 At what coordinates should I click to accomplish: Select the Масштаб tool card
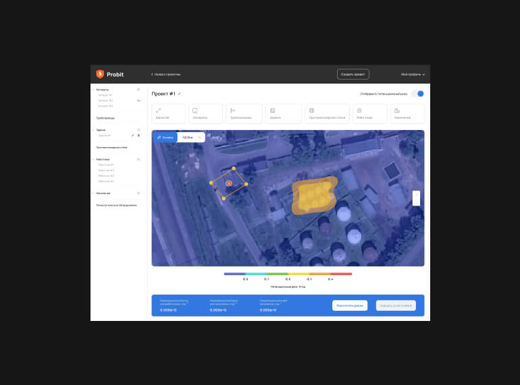point(168,113)
